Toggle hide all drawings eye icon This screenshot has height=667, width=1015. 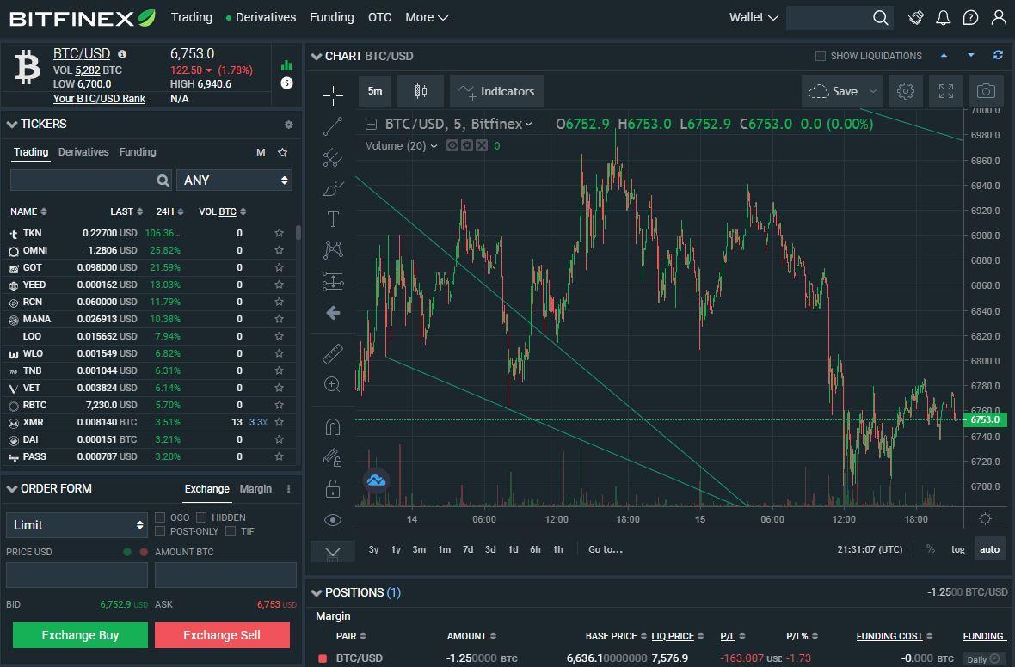point(333,519)
